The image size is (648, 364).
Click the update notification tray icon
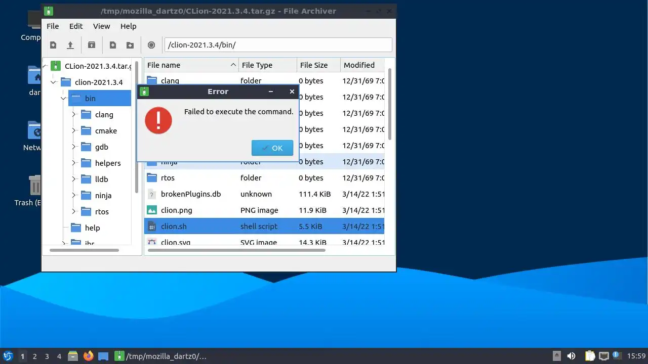tap(617, 356)
